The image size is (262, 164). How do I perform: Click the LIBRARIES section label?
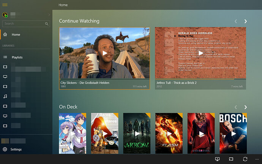tap(8, 46)
